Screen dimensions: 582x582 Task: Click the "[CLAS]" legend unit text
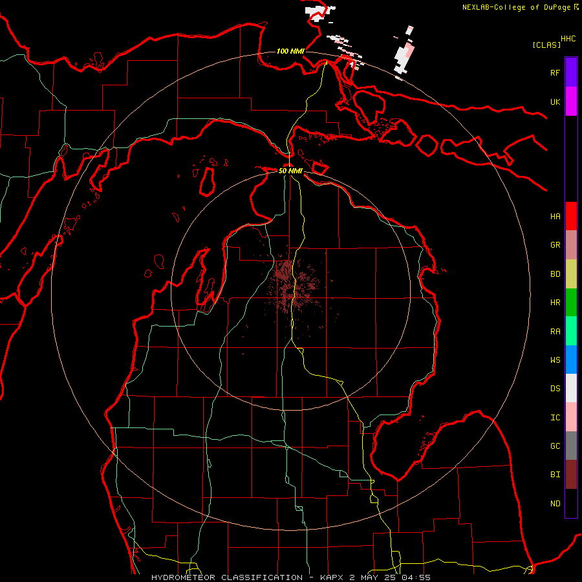546,45
